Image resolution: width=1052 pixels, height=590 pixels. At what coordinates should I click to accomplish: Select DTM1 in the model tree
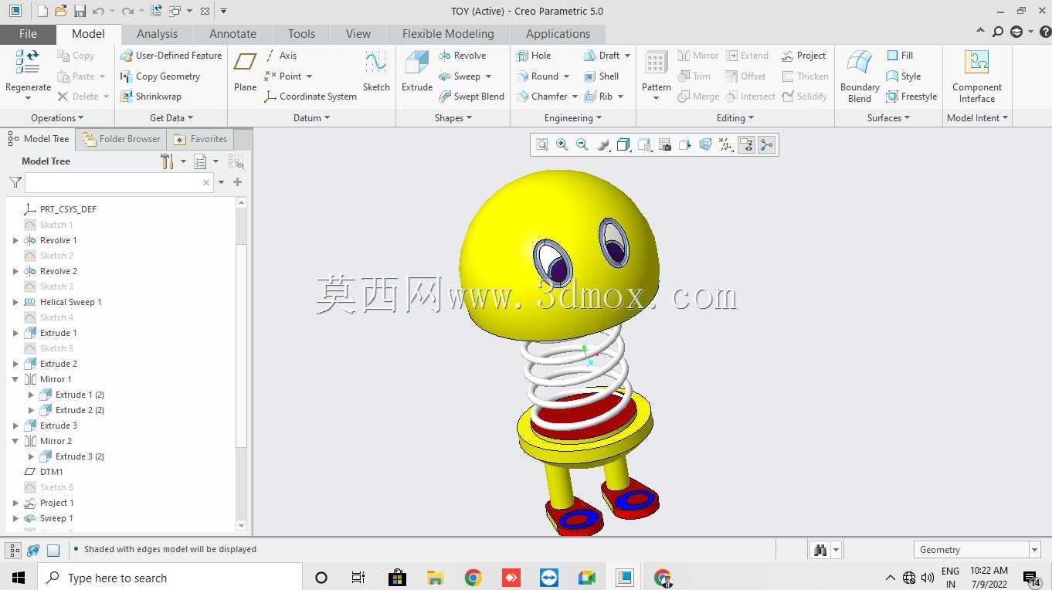tap(43, 472)
